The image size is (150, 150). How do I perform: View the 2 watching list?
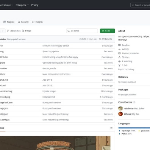pos(127,61)
